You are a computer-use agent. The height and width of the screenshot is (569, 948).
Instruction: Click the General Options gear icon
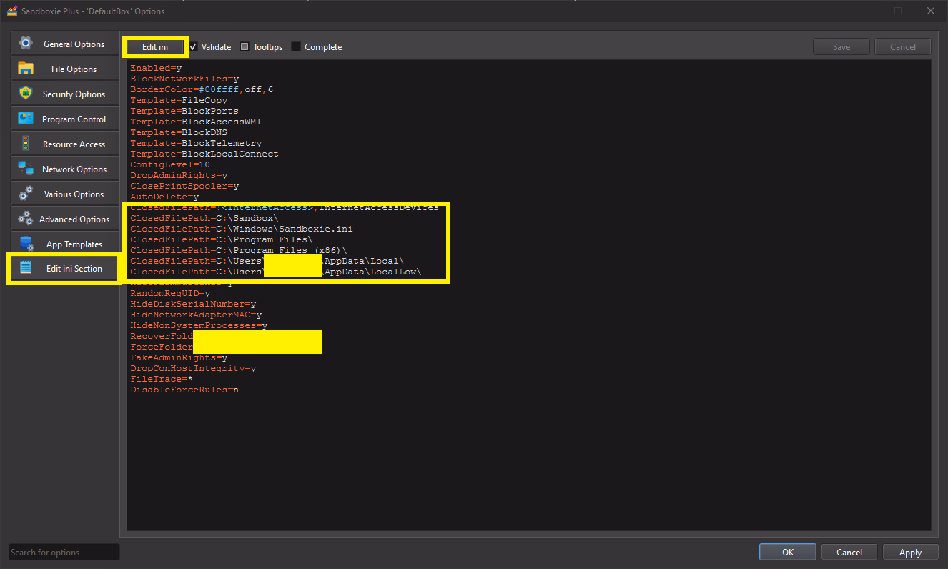tap(26, 44)
